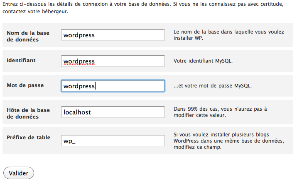Viewport: 297px width, 182px height.
Task: Select the Identifiant input field
Action: tap(113, 61)
